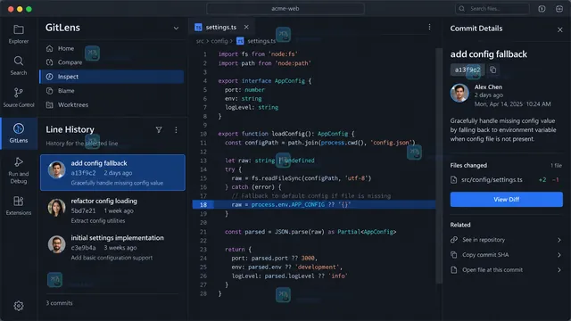The height and width of the screenshot is (321, 571).
Task: Click the layout icon in title bar
Action: coord(559,9)
